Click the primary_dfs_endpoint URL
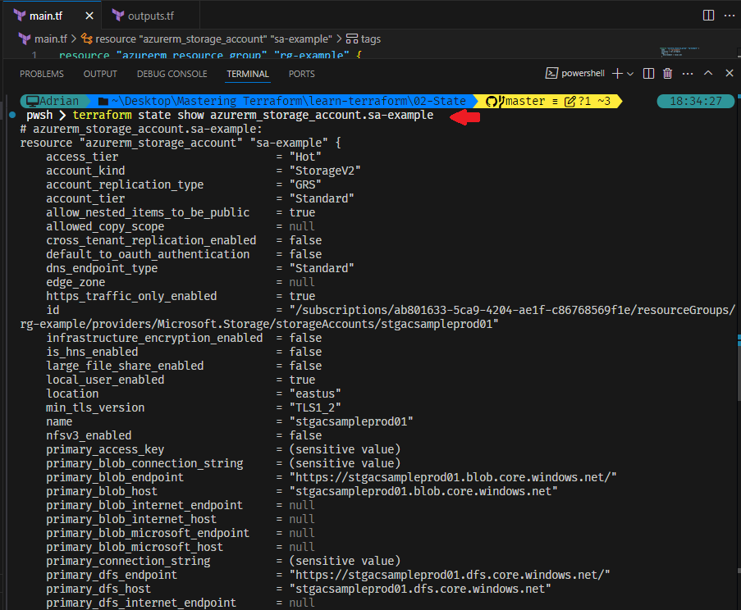The image size is (741, 610). click(450, 575)
